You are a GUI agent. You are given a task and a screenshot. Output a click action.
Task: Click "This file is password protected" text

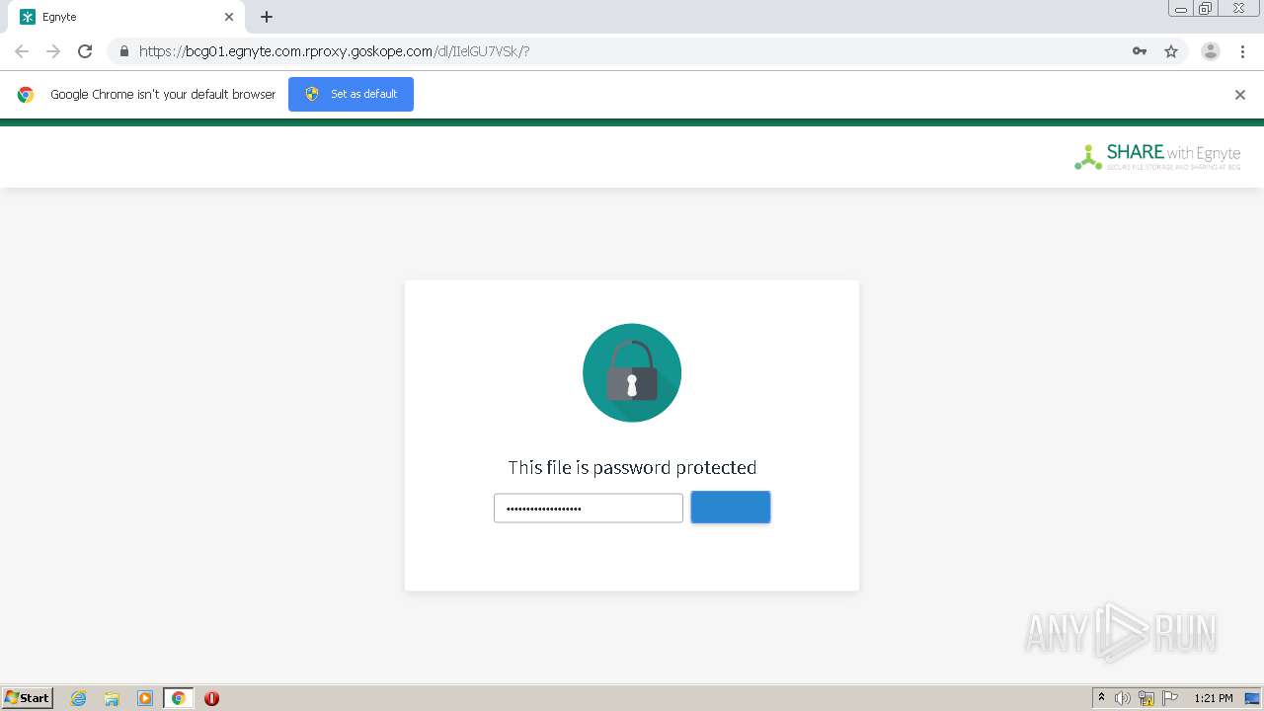pyautogui.click(x=632, y=467)
